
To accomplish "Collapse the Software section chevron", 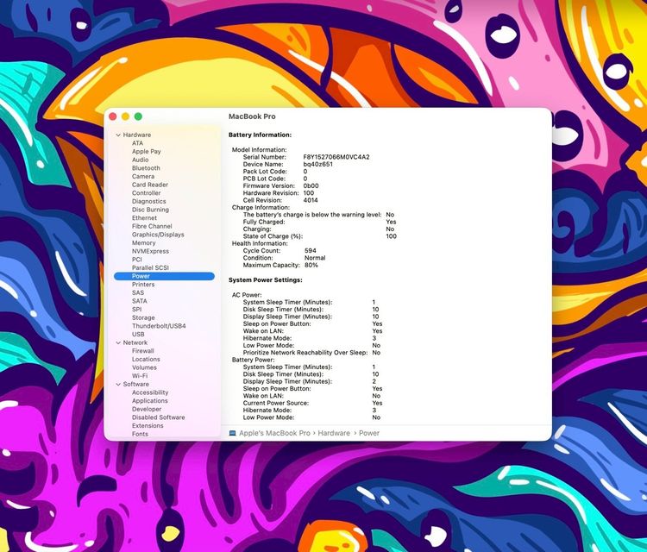I will coord(118,384).
